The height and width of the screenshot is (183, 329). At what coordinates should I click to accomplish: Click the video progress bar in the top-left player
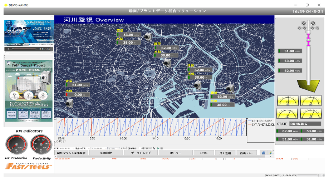pos(25,49)
